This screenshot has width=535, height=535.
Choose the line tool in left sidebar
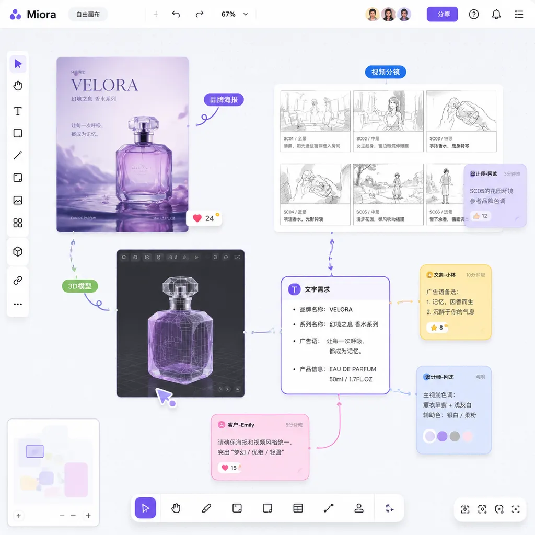(x=18, y=155)
